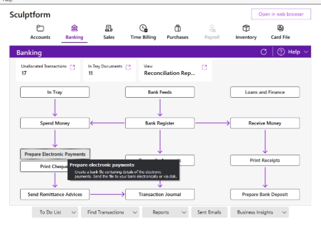
Task: Click Open in web browser button
Action: 281,14
